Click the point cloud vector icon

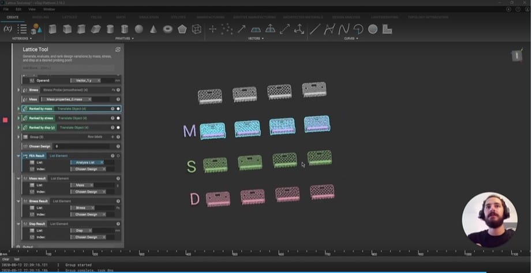pyautogui.click(x=227, y=29)
